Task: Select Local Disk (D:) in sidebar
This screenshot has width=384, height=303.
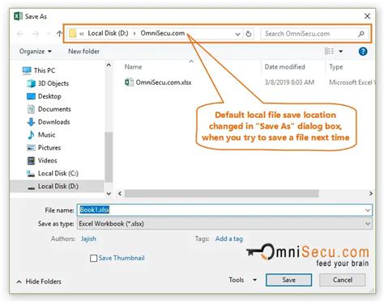Action: [58, 186]
